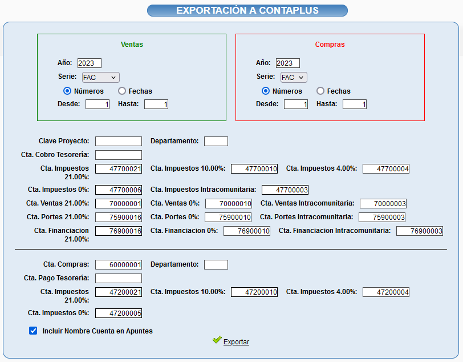Click the Cta. Pago Tesorería label
The width and height of the screenshot is (463, 362).
pos(56,278)
